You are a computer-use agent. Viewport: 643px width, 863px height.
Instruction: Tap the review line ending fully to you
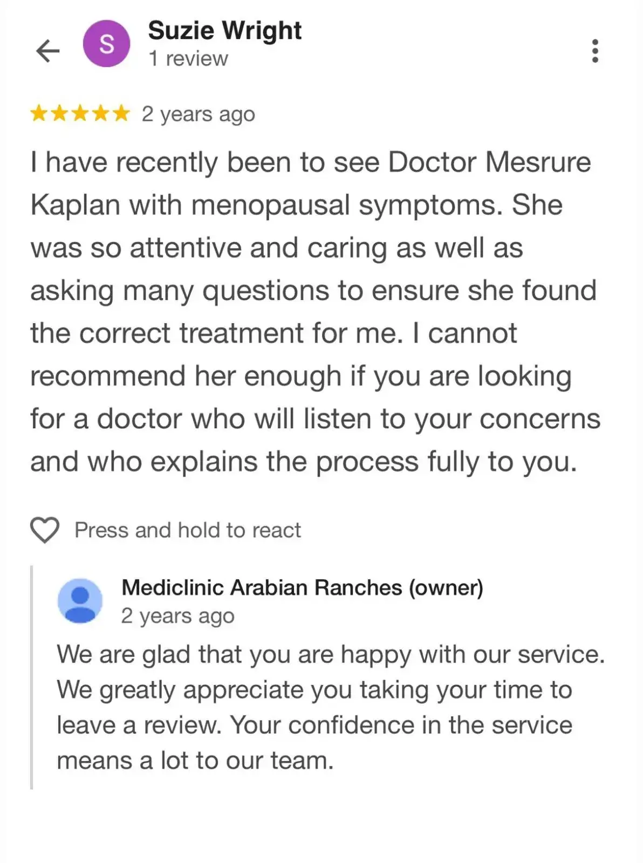[304, 462]
